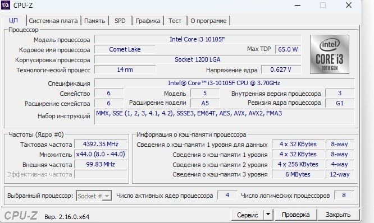Click the active cores count 4

pyautogui.click(x=227, y=195)
